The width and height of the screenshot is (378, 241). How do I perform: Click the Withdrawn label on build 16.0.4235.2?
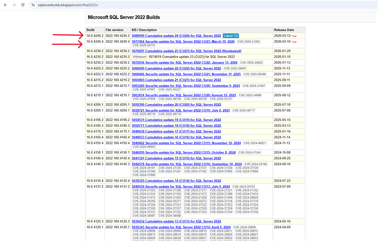tap(139, 57)
